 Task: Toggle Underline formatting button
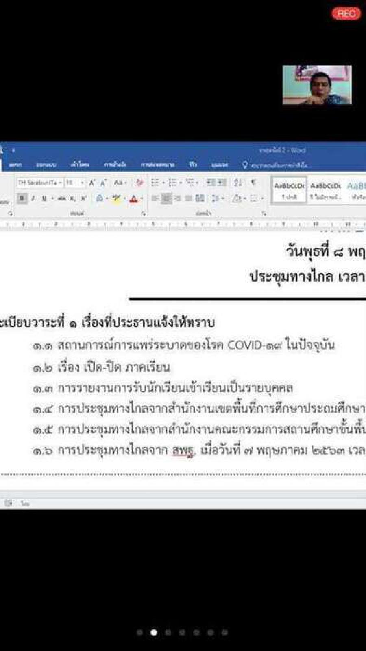coord(44,198)
